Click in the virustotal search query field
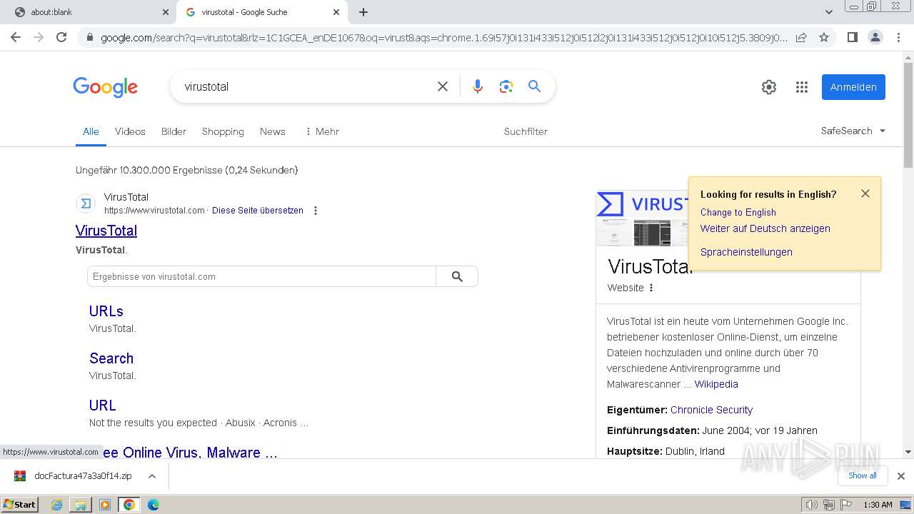 307,86
